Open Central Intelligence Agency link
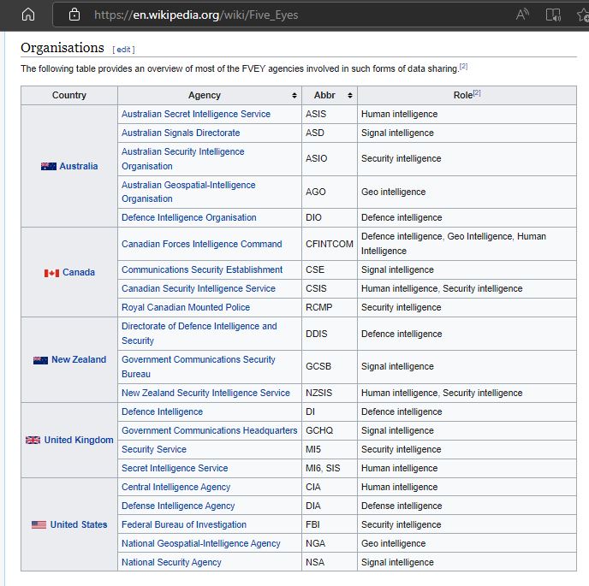This screenshot has height=586, width=589. (176, 487)
